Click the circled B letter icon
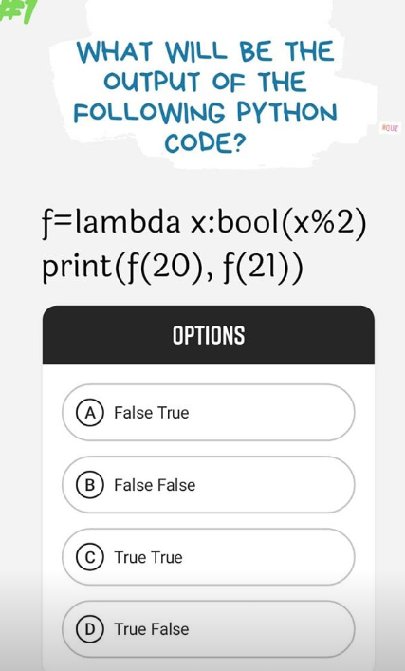Screen dimensions: 405x671 [90, 485]
